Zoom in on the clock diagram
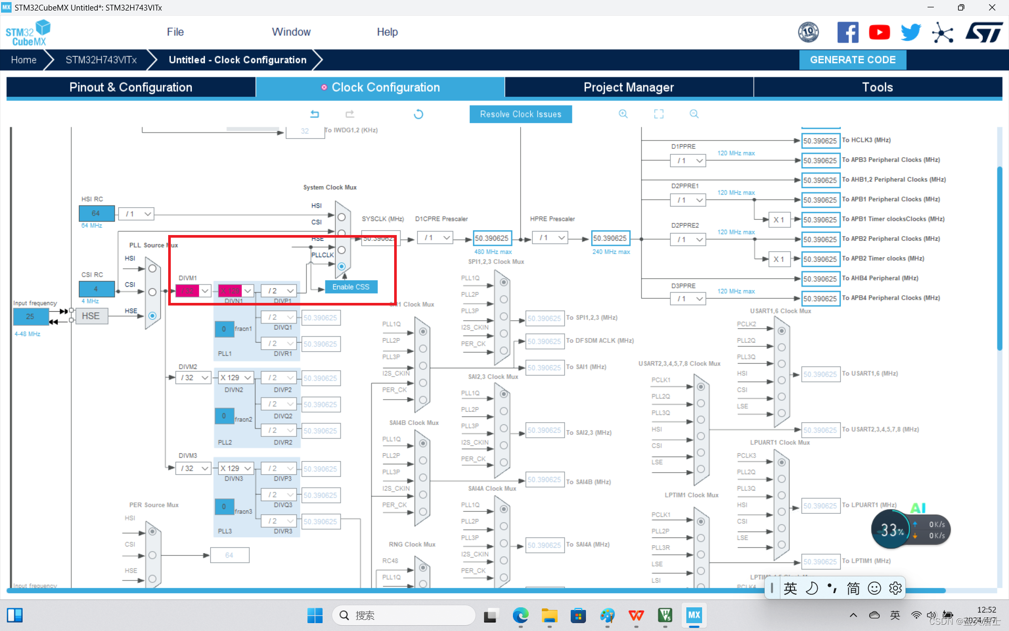Viewport: 1009px width, 631px height. (x=623, y=114)
